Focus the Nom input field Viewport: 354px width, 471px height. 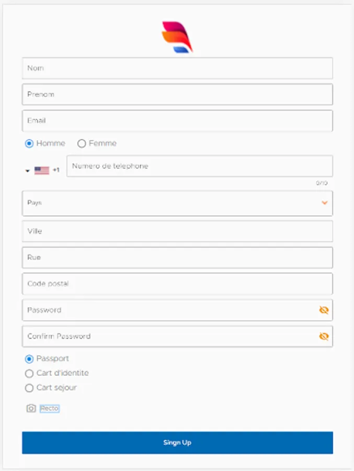[177, 69]
